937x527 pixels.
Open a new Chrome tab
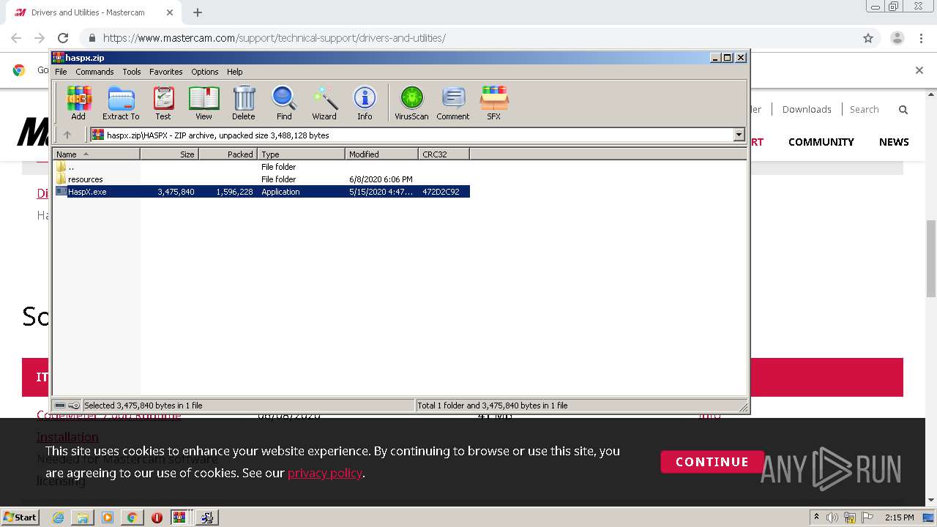(198, 12)
